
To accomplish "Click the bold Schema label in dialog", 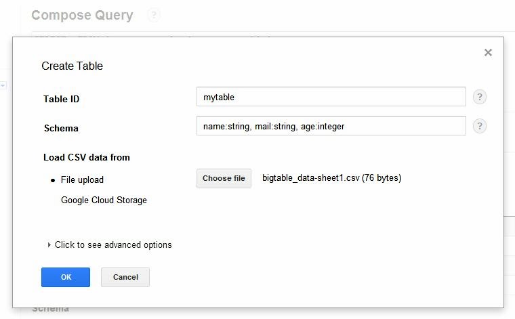I will point(61,129).
